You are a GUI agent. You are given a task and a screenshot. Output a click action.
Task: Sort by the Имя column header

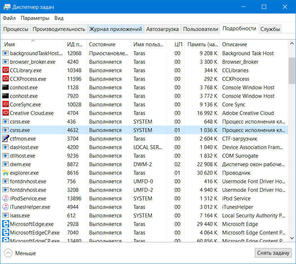click(33, 44)
